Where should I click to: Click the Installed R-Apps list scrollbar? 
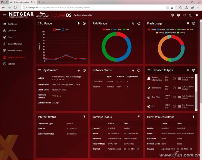pos(196,92)
